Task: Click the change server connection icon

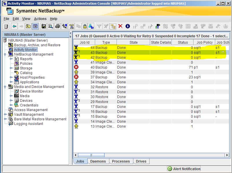Action: pyautogui.click(x=65, y=27)
